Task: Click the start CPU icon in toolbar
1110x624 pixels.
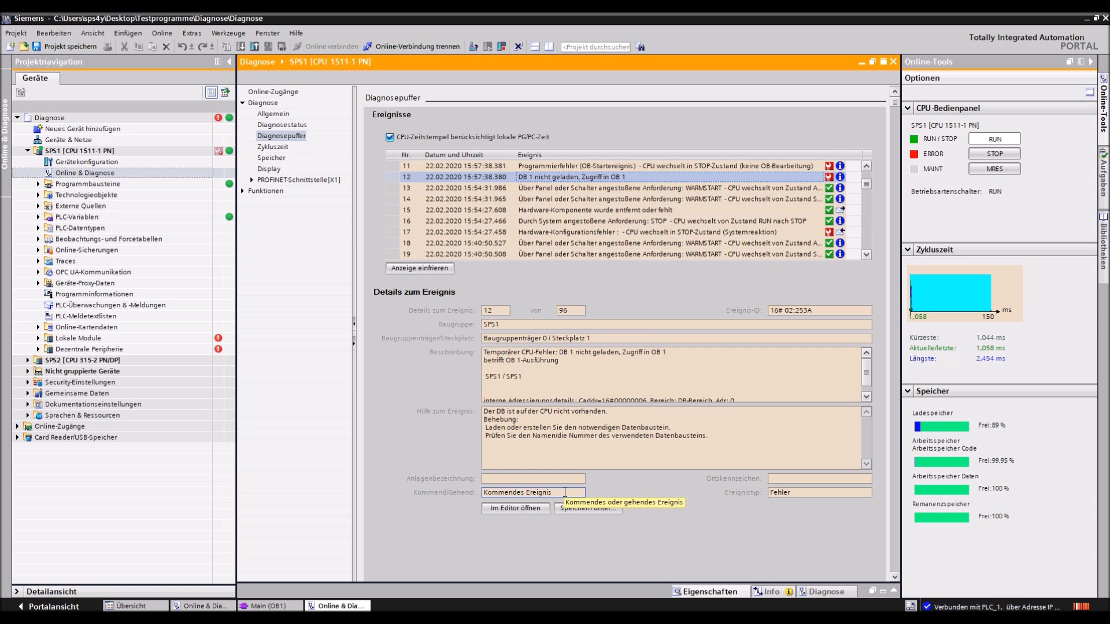Action: 487,46
